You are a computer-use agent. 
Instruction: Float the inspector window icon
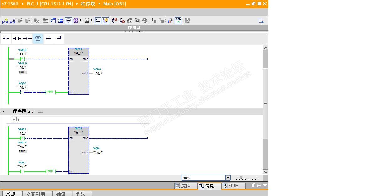click(253, 185)
